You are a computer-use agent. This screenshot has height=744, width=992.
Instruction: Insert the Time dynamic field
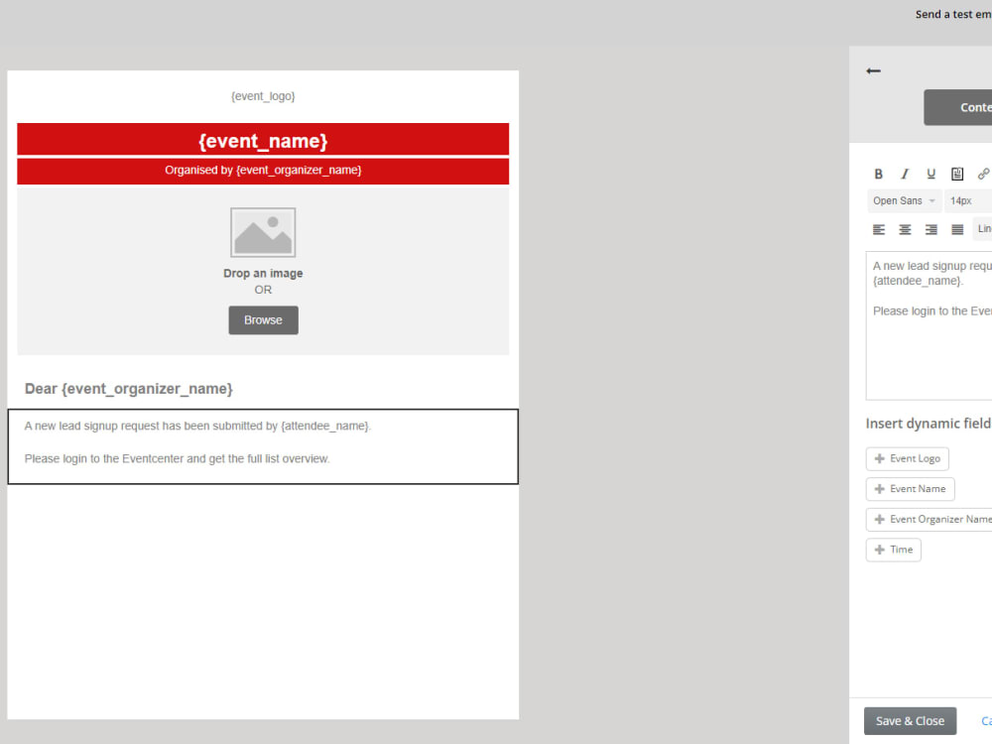pos(894,550)
